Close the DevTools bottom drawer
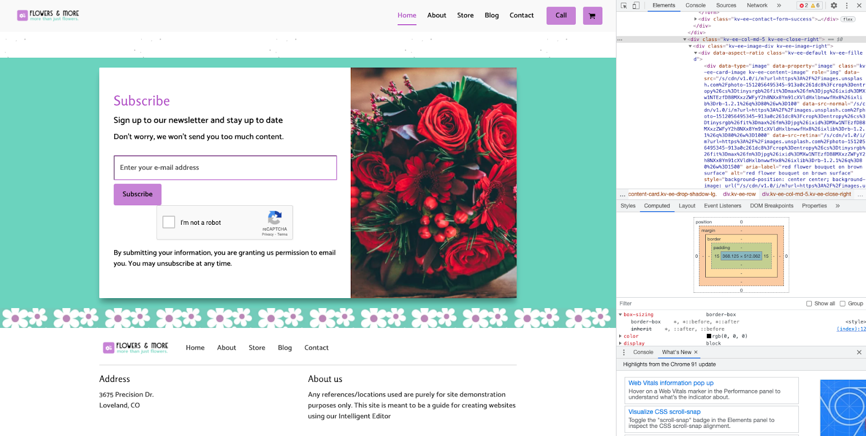866x436 pixels. tap(859, 352)
